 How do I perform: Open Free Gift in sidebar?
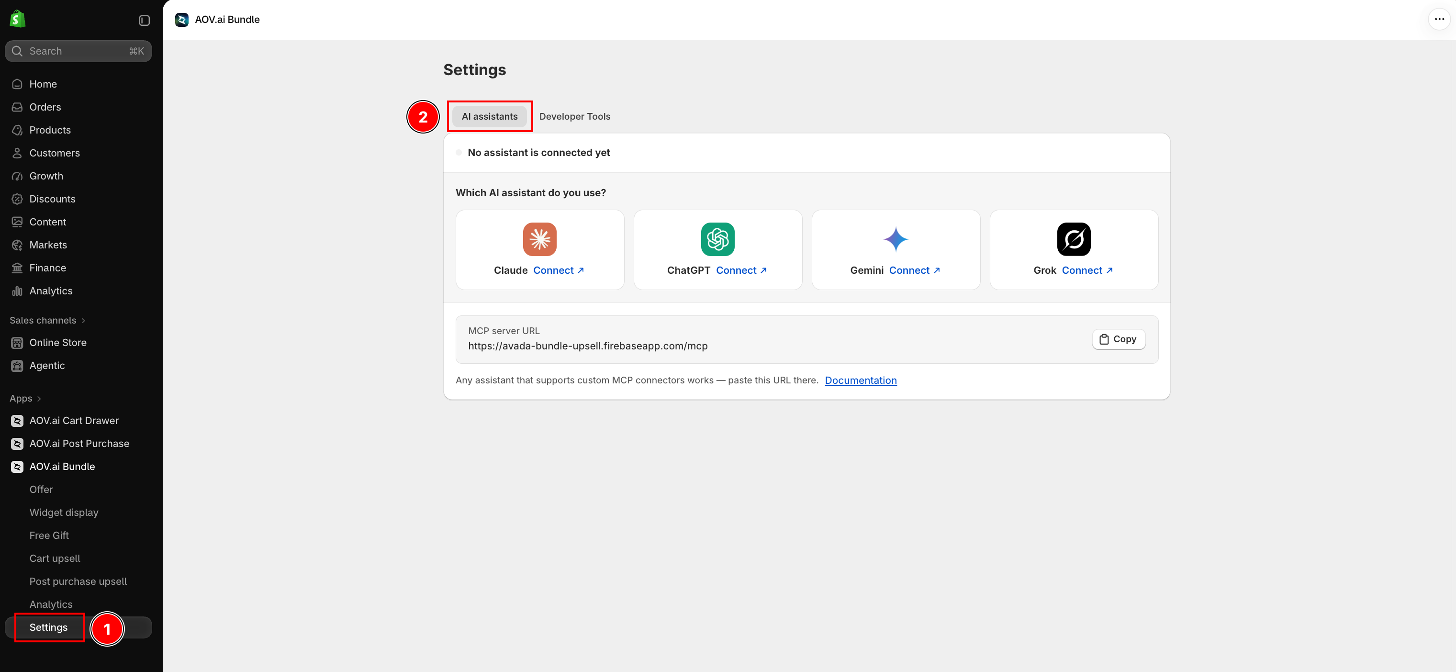(x=49, y=536)
